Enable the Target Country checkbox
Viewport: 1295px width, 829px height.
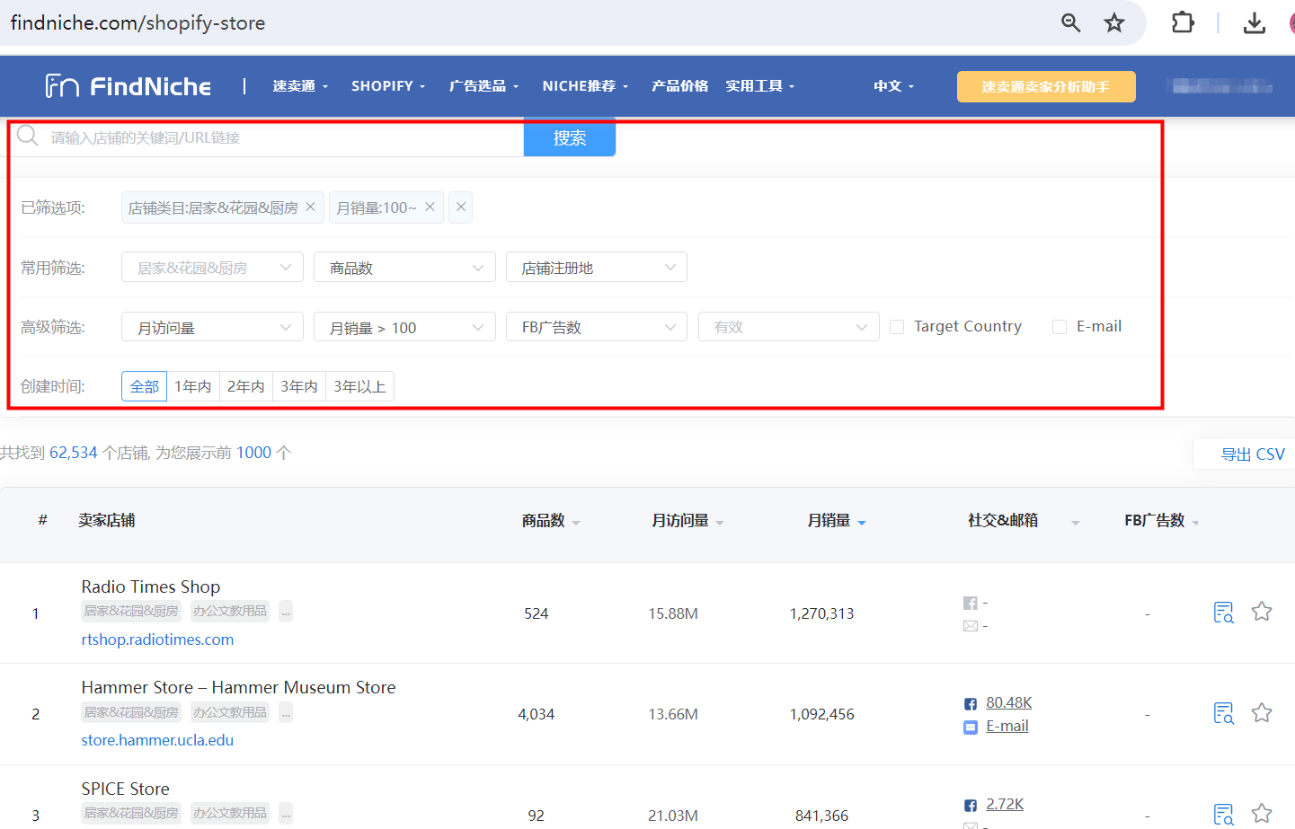pos(897,327)
